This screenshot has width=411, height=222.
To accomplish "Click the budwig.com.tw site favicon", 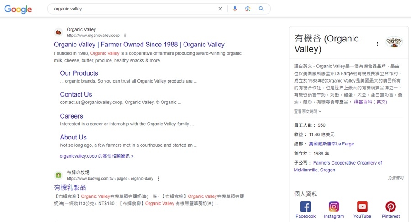I will click(x=58, y=176).
